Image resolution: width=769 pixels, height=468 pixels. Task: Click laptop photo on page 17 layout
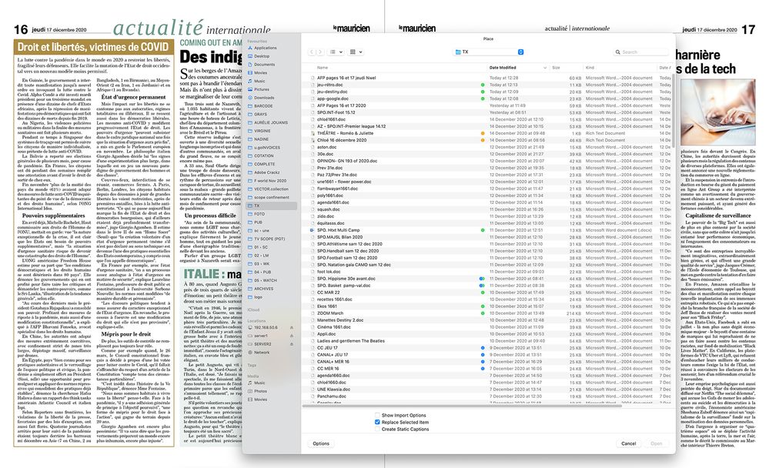tap(718, 112)
